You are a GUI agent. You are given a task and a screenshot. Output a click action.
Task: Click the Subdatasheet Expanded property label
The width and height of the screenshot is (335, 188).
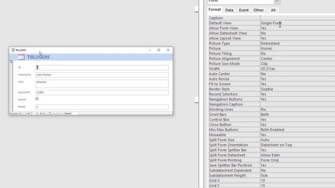230,171
